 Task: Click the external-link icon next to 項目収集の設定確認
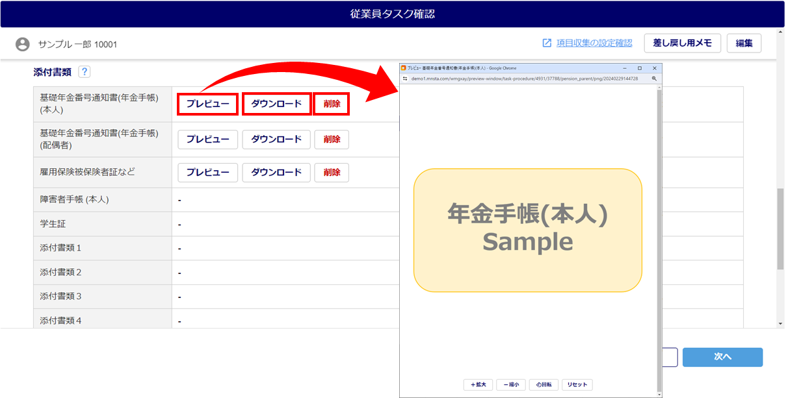click(547, 44)
